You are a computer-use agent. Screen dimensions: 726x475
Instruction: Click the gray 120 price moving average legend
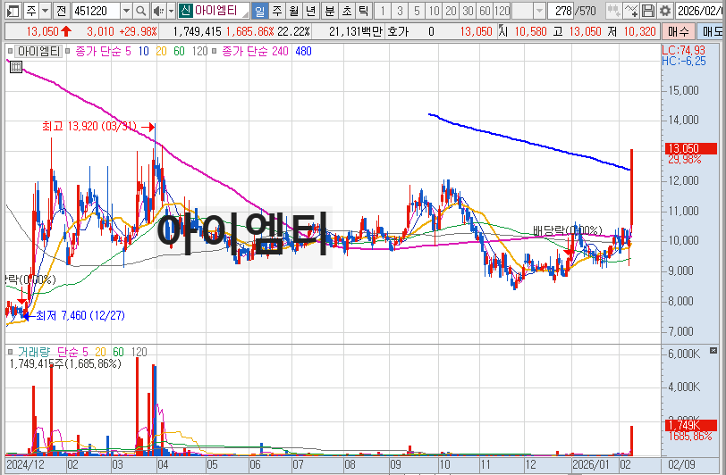pos(199,51)
